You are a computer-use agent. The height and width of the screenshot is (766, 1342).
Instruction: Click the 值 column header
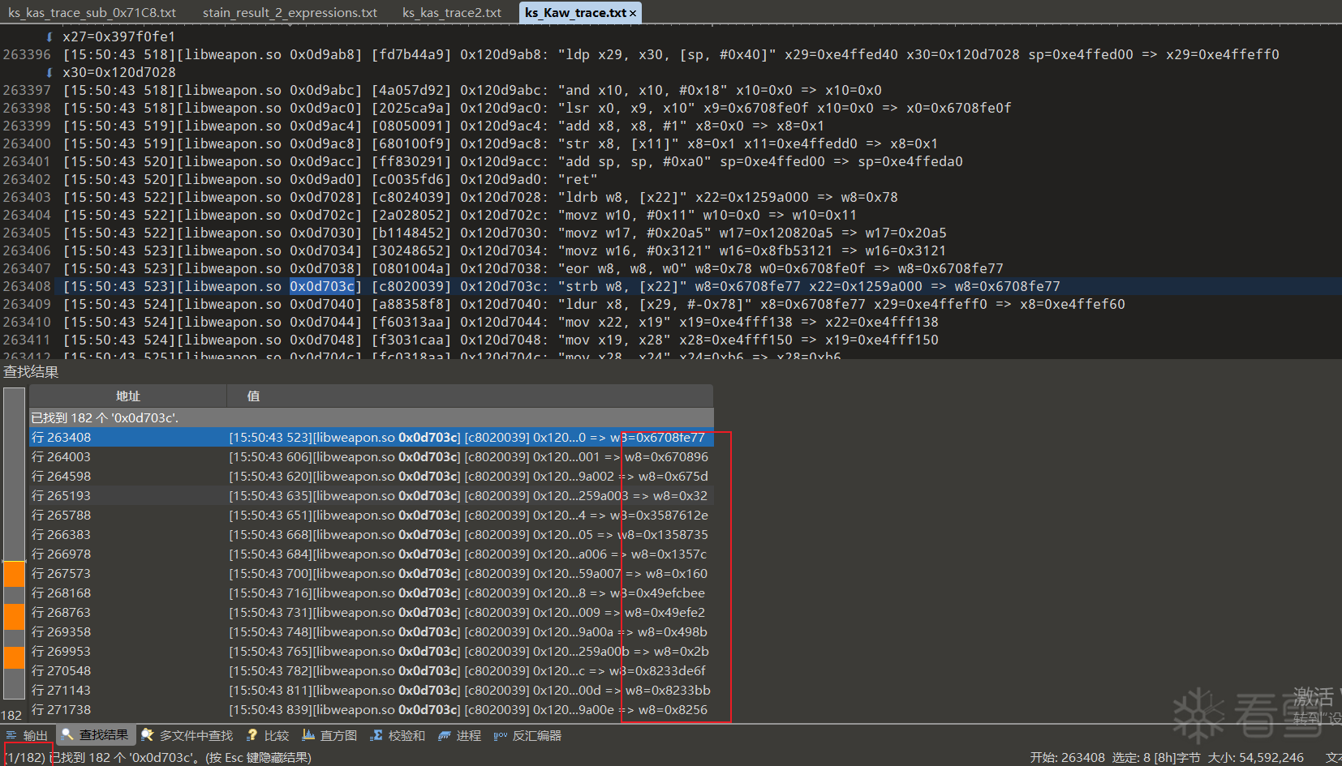(470, 396)
